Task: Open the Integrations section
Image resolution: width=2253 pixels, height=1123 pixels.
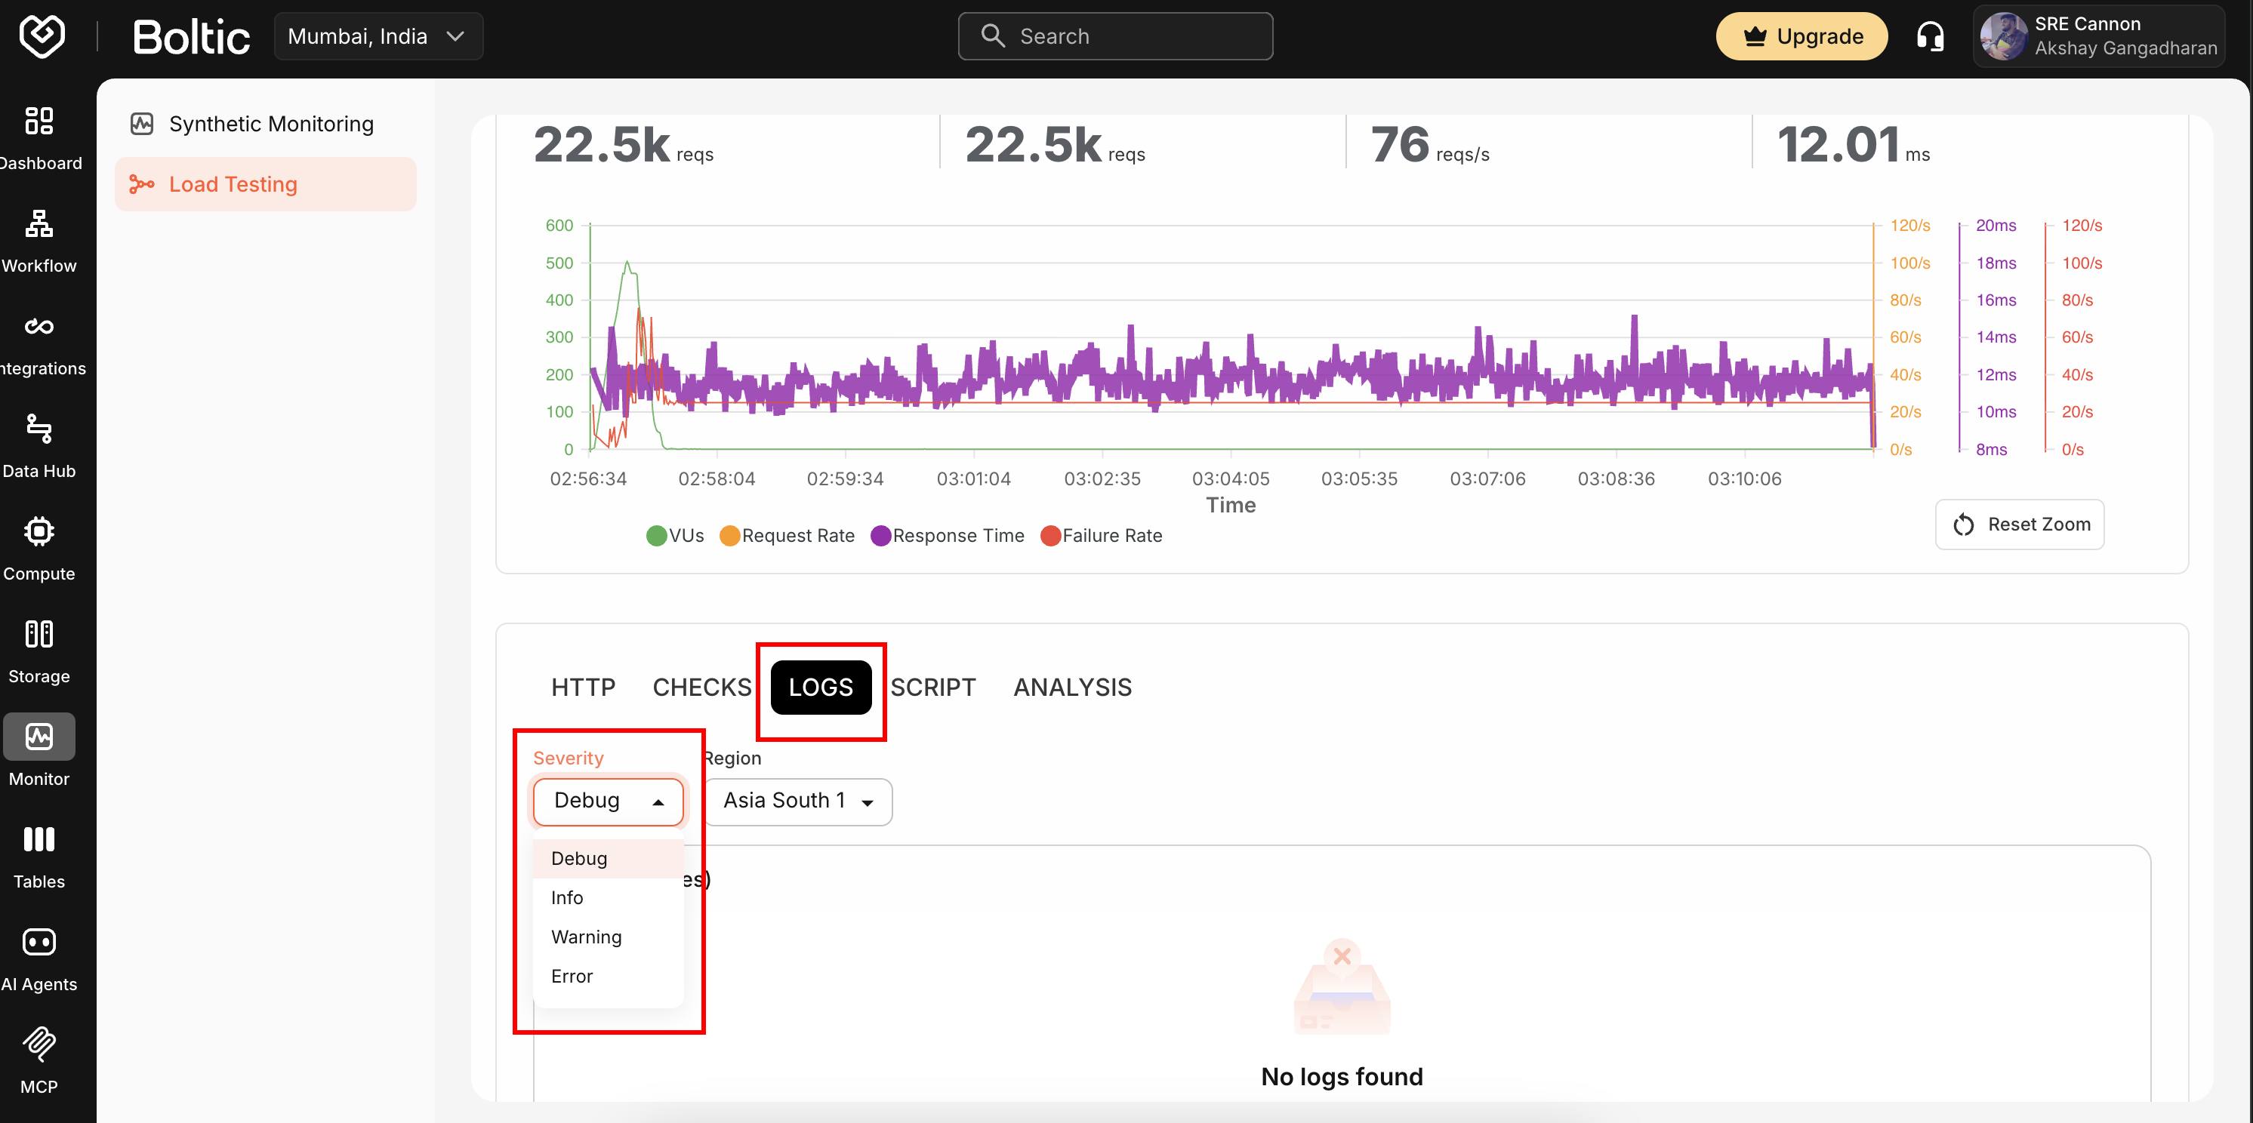Action: (x=40, y=341)
